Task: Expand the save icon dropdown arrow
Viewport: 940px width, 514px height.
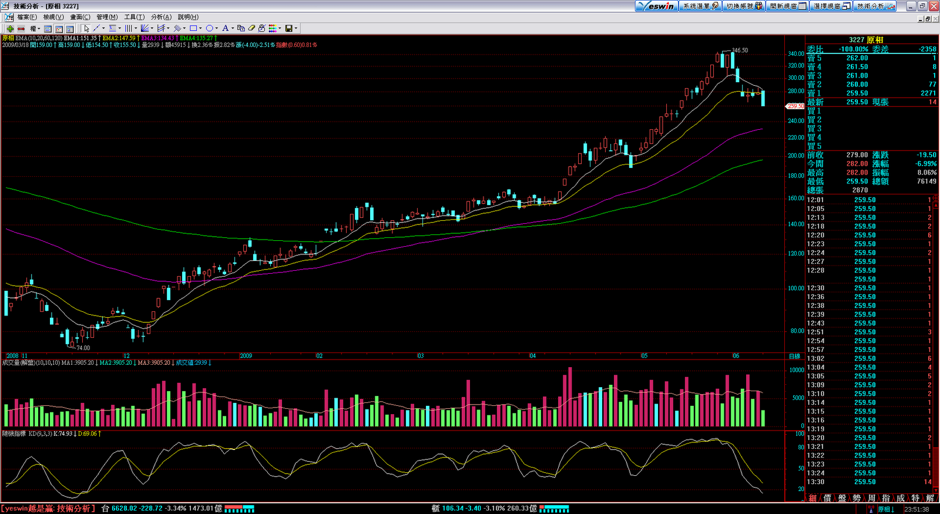Action: [296, 28]
